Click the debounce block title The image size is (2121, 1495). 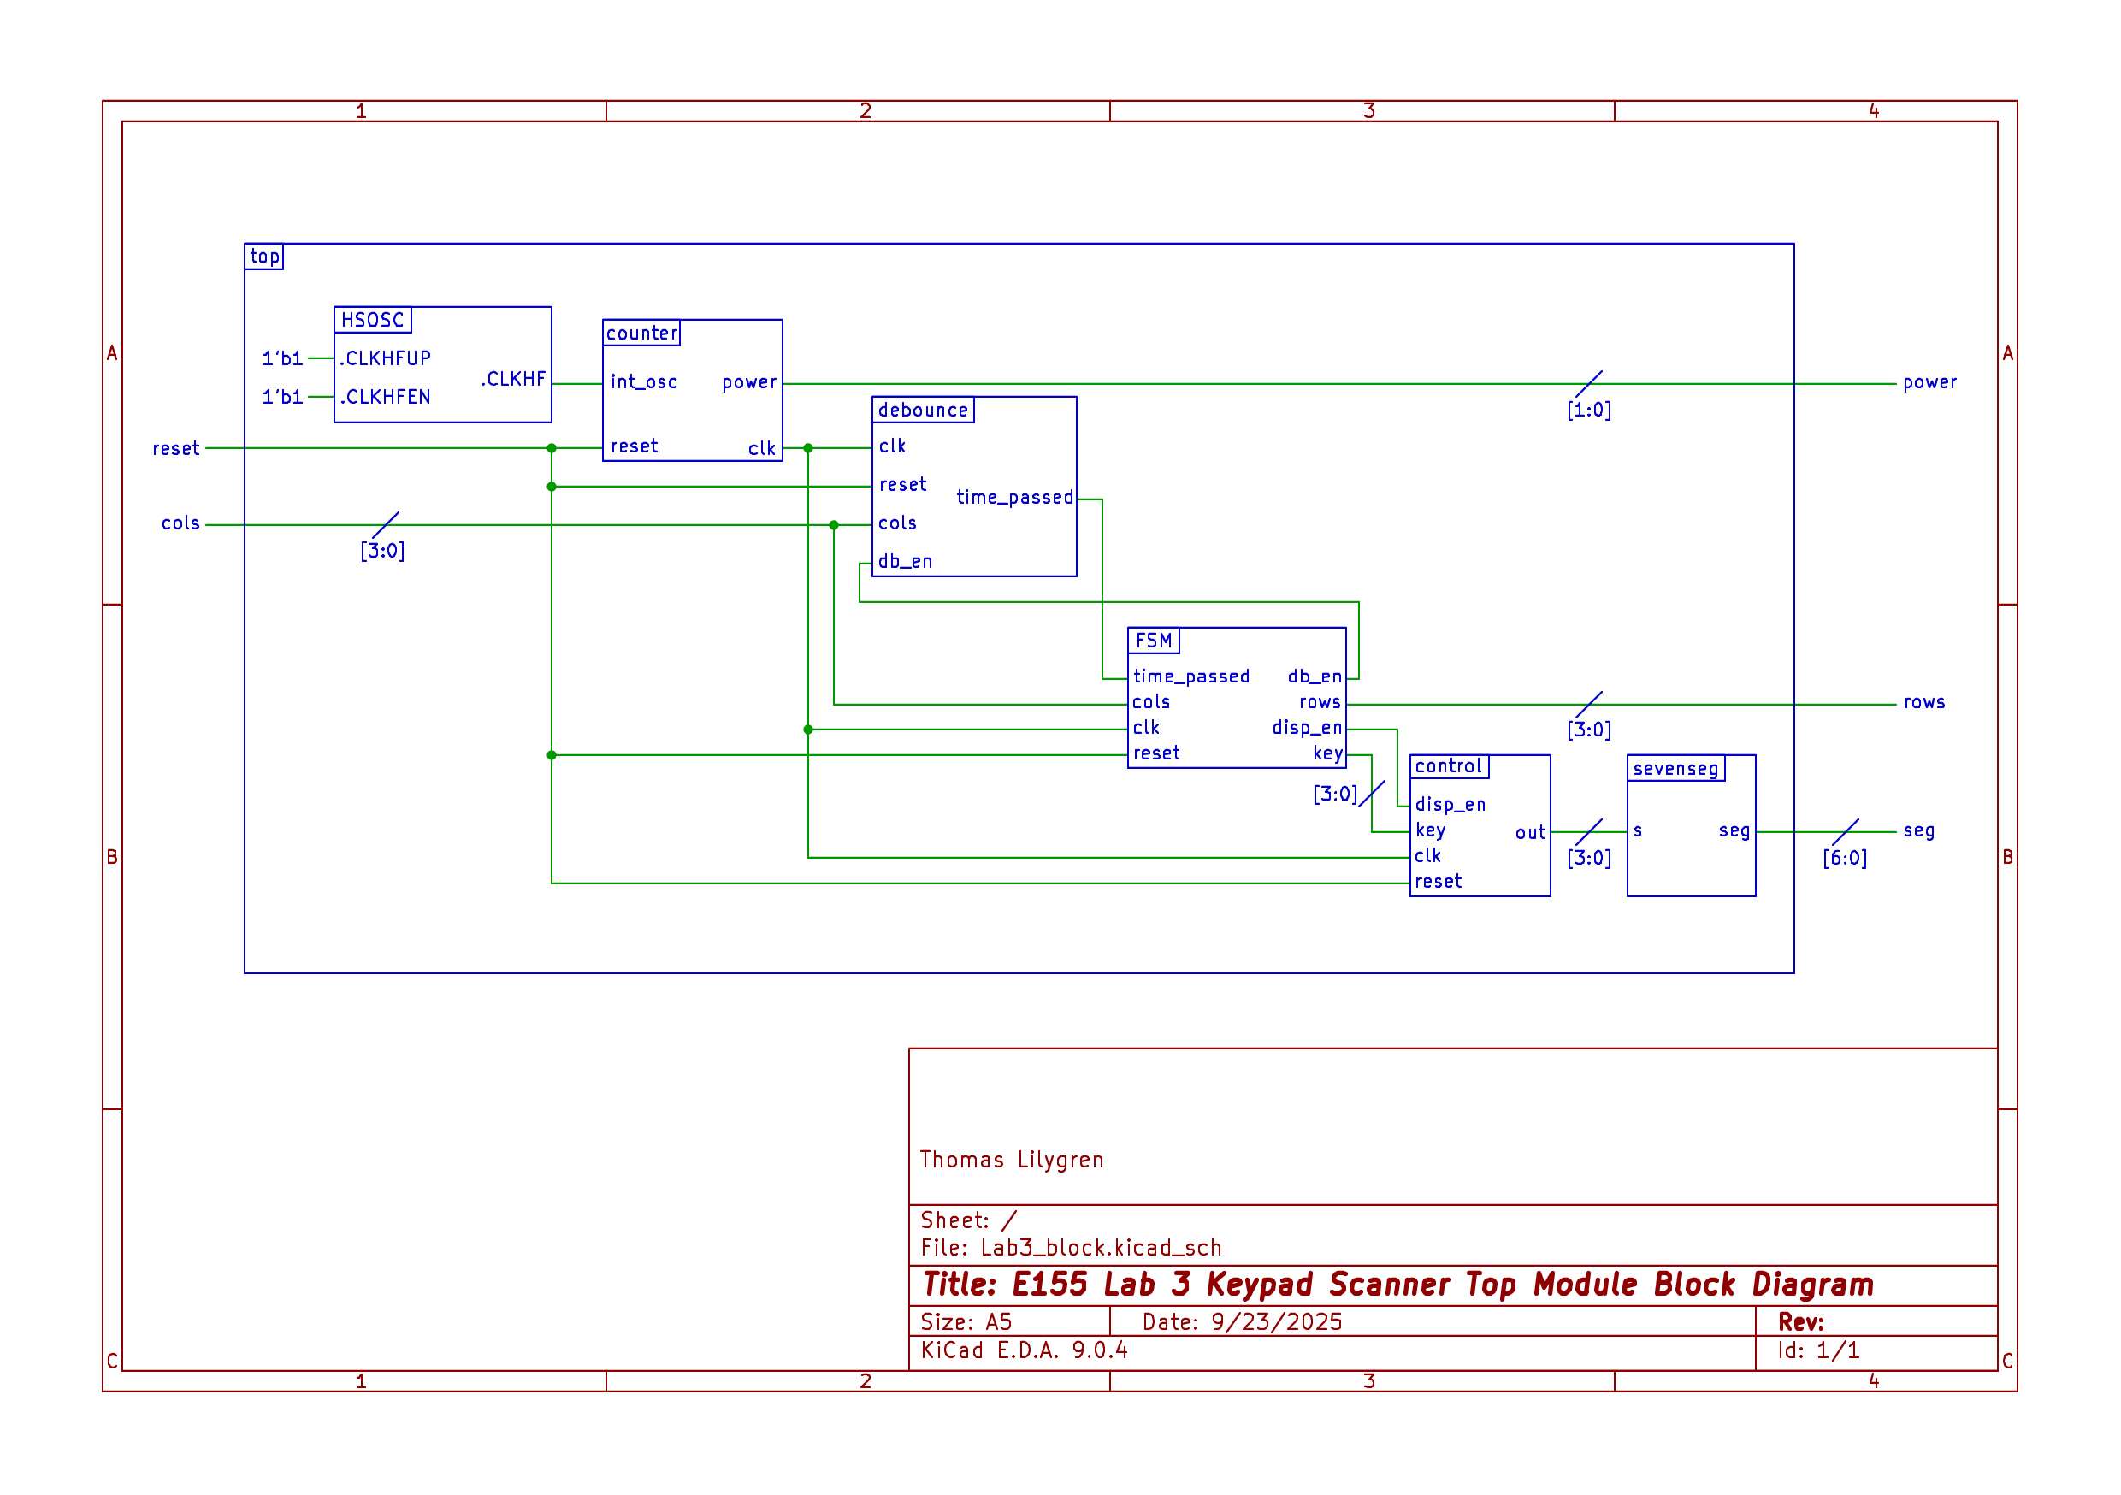[x=922, y=411]
